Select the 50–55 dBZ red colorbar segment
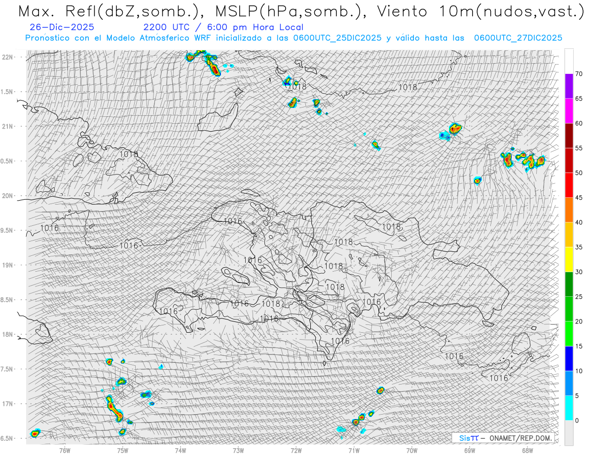 point(569,160)
